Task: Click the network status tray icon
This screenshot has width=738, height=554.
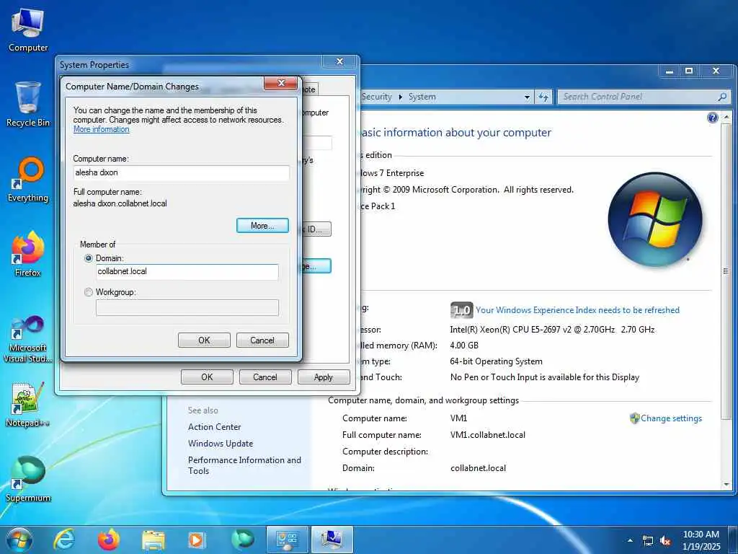Action: pos(648,541)
